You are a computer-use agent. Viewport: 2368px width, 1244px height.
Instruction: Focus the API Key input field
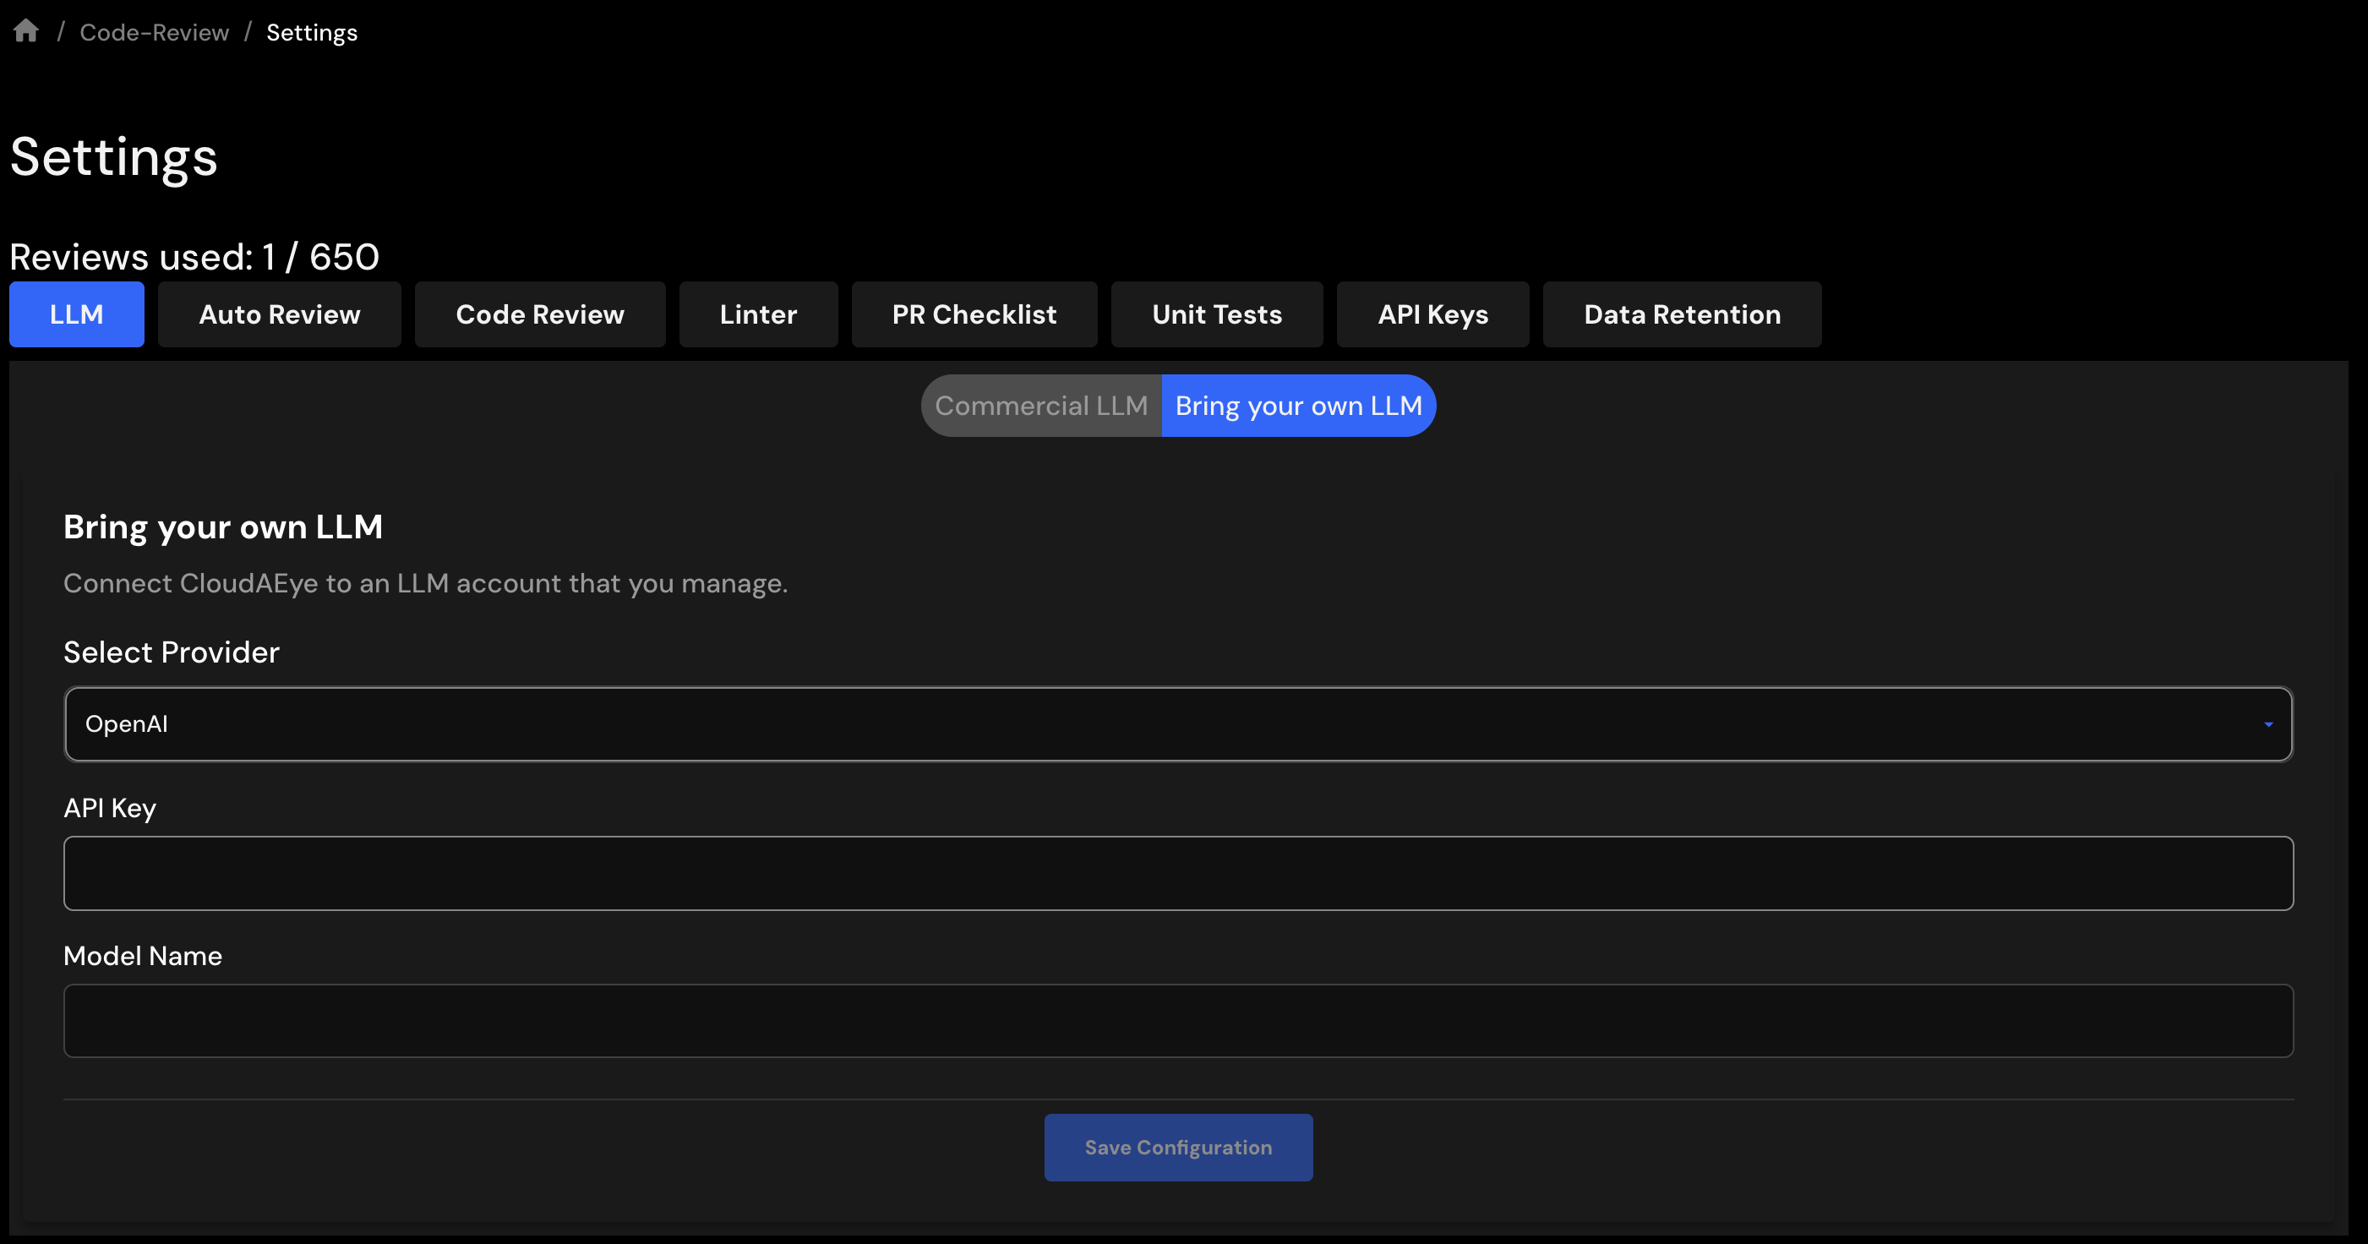pos(1178,874)
